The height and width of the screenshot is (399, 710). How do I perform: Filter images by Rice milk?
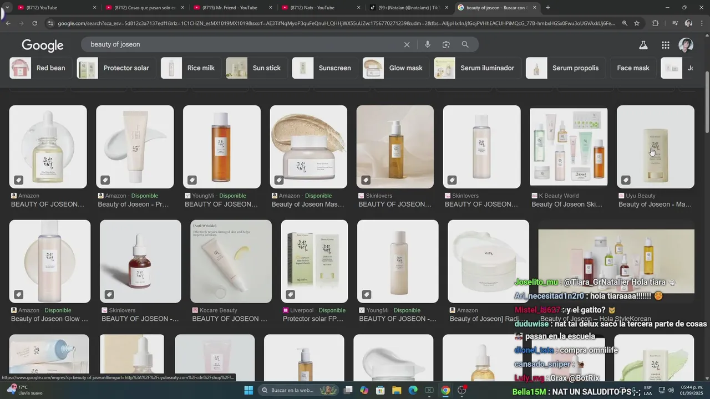pyautogui.click(x=191, y=68)
